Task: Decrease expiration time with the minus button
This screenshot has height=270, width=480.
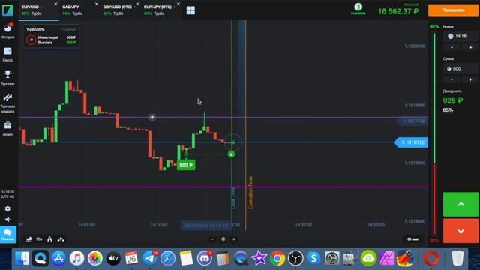Action: [x=451, y=47]
